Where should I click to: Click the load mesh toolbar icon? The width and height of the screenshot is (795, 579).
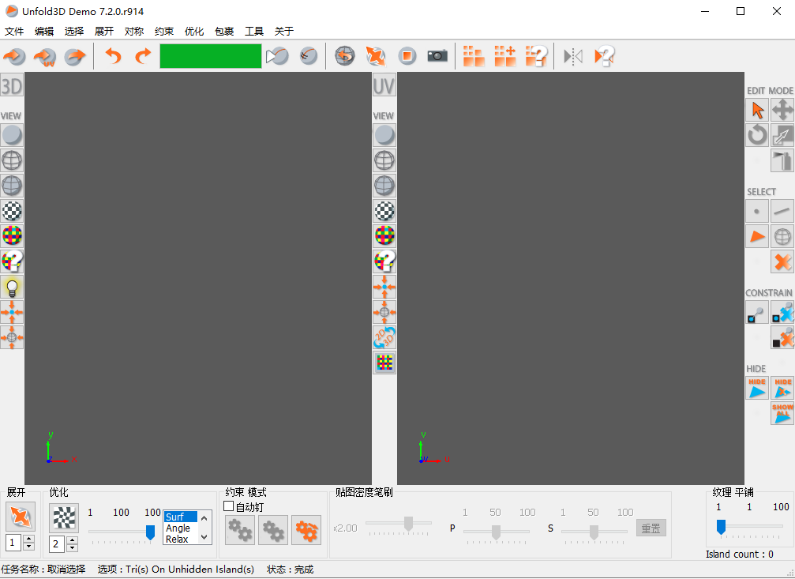(x=14, y=56)
